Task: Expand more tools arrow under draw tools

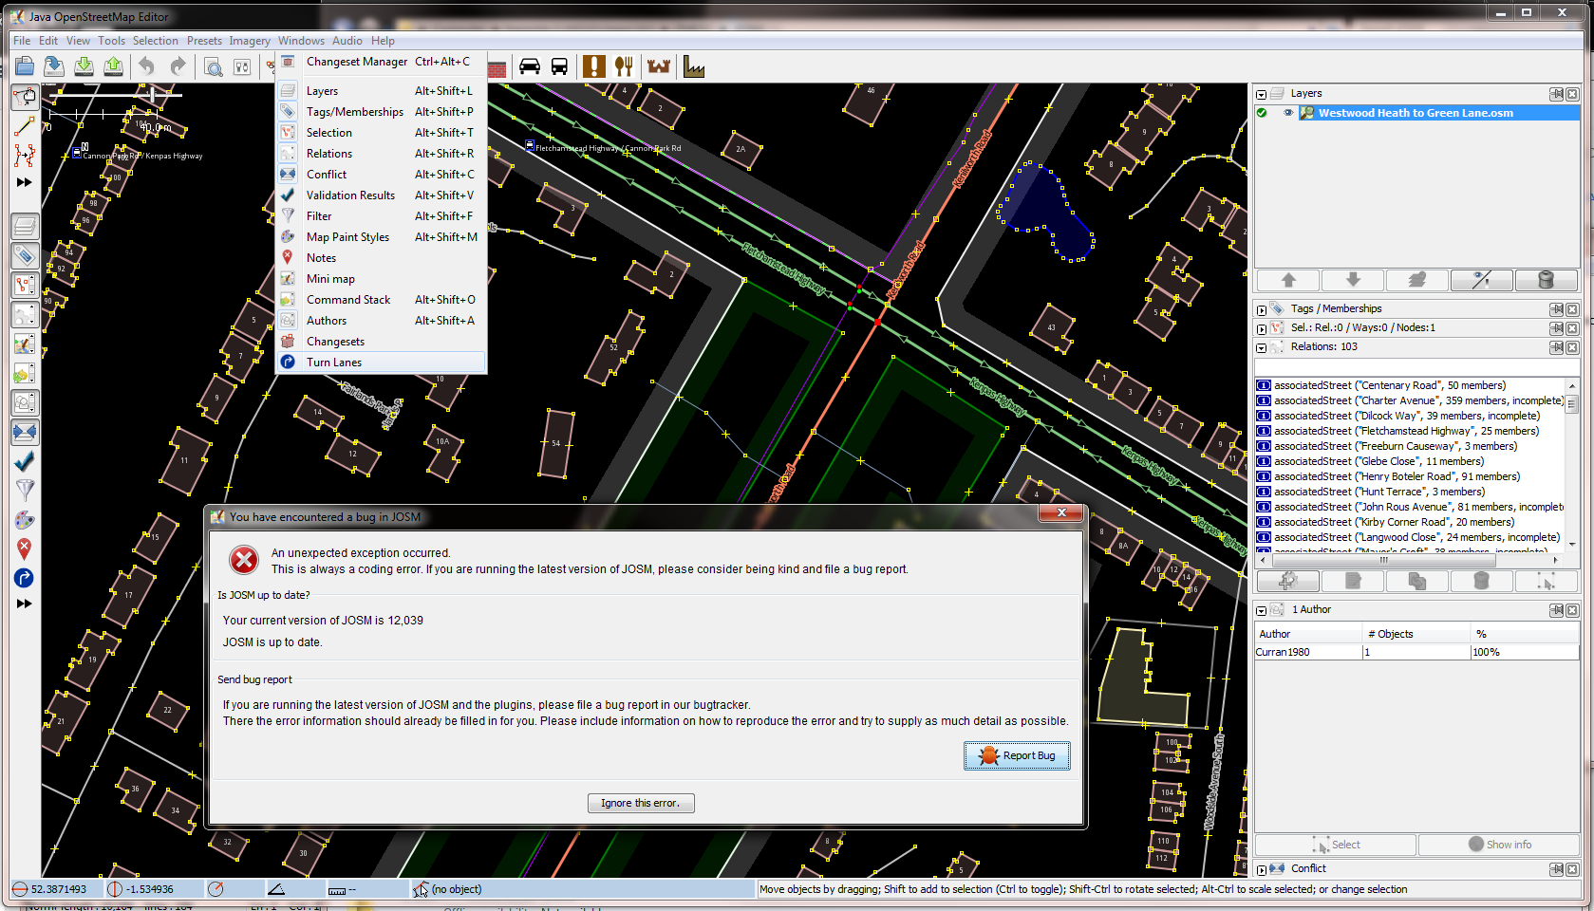Action: (25, 182)
